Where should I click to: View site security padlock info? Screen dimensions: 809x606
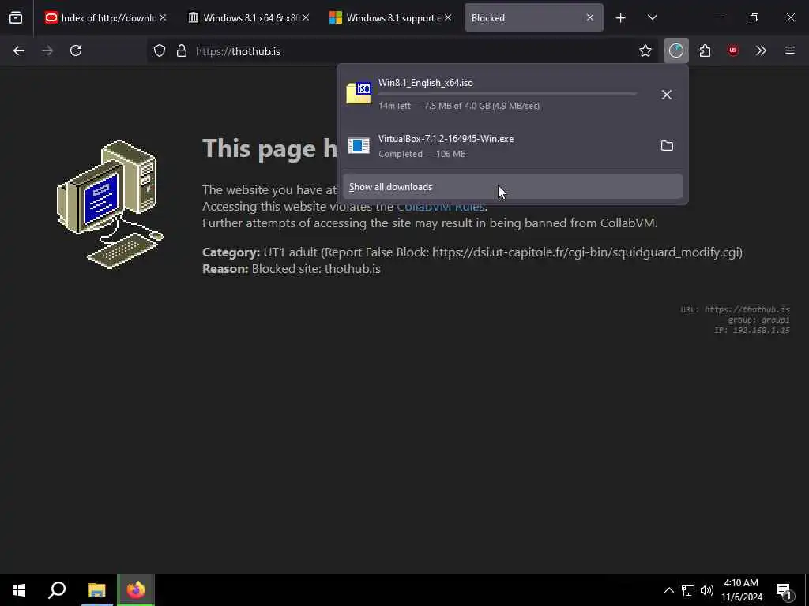181,50
